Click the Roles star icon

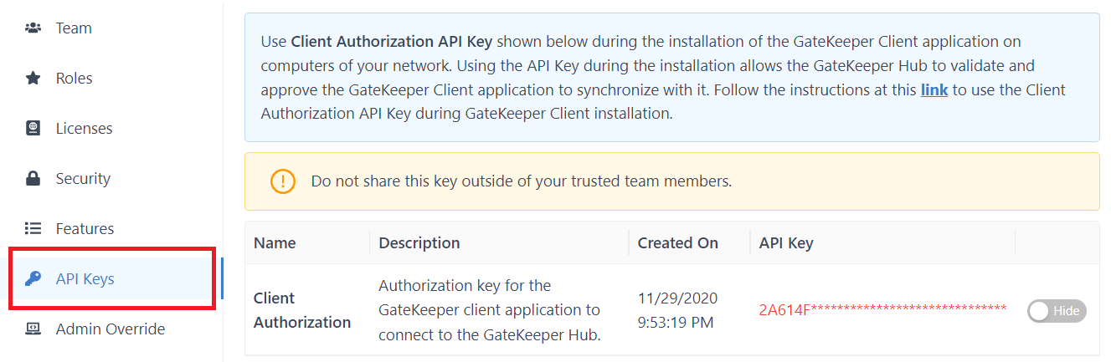(33, 79)
